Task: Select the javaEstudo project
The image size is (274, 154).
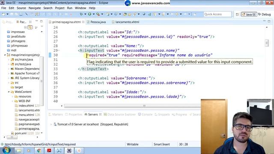Action: coord(16,36)
